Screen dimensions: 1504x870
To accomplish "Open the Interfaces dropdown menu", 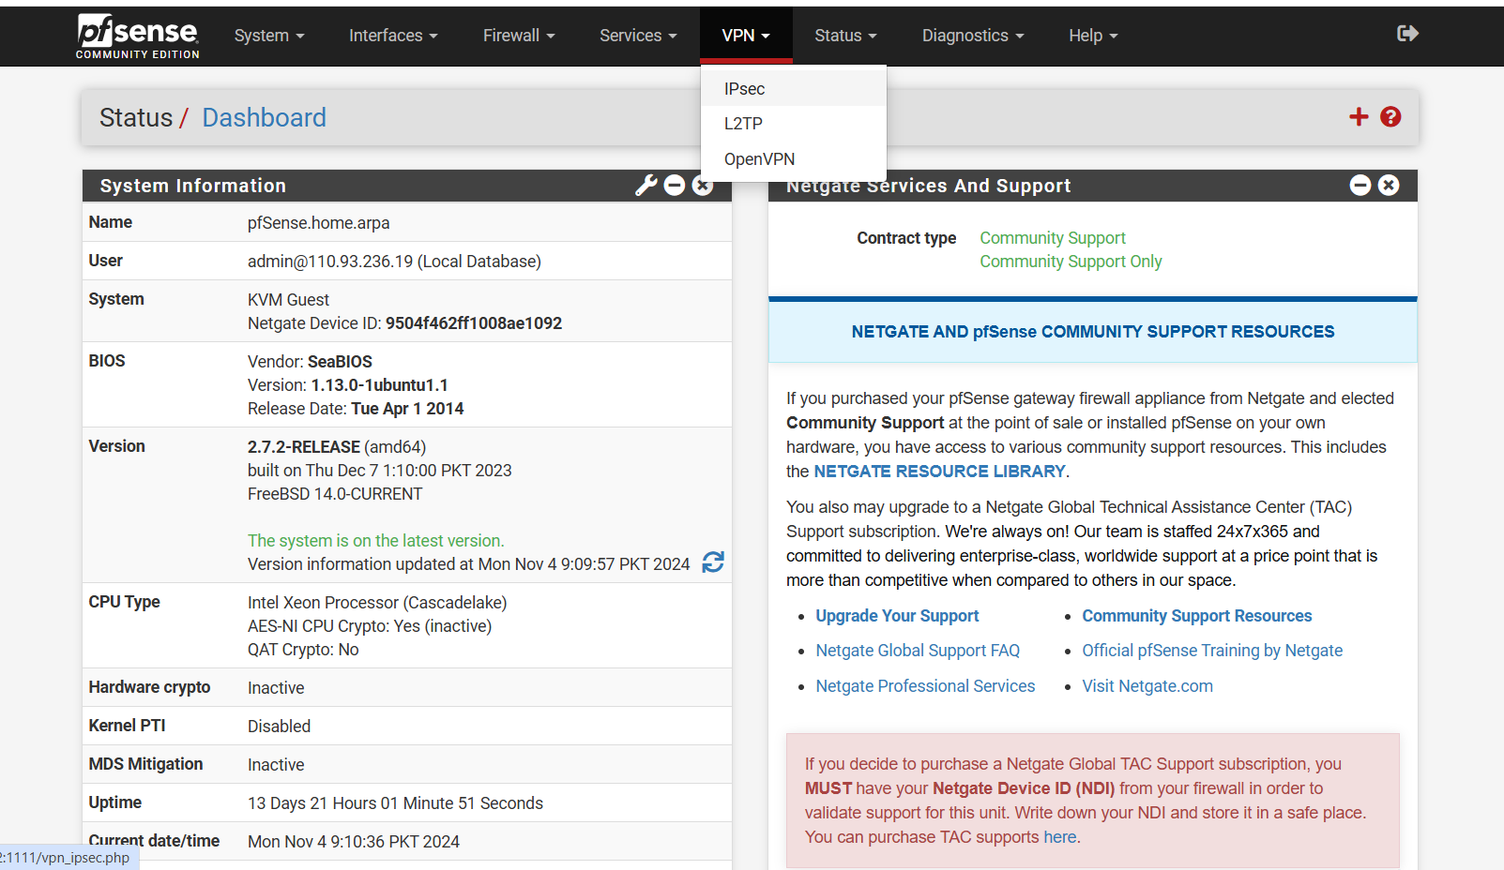I will [393, 36].
